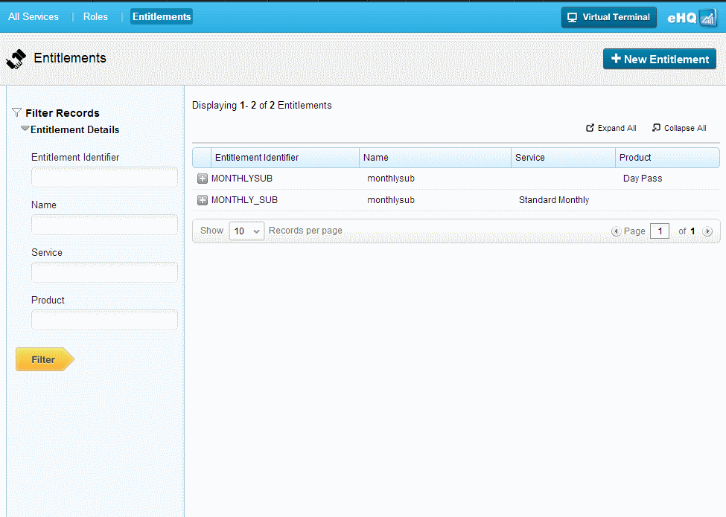
Task: Go to the next page arrow
Action: click(x=707, y=231)
